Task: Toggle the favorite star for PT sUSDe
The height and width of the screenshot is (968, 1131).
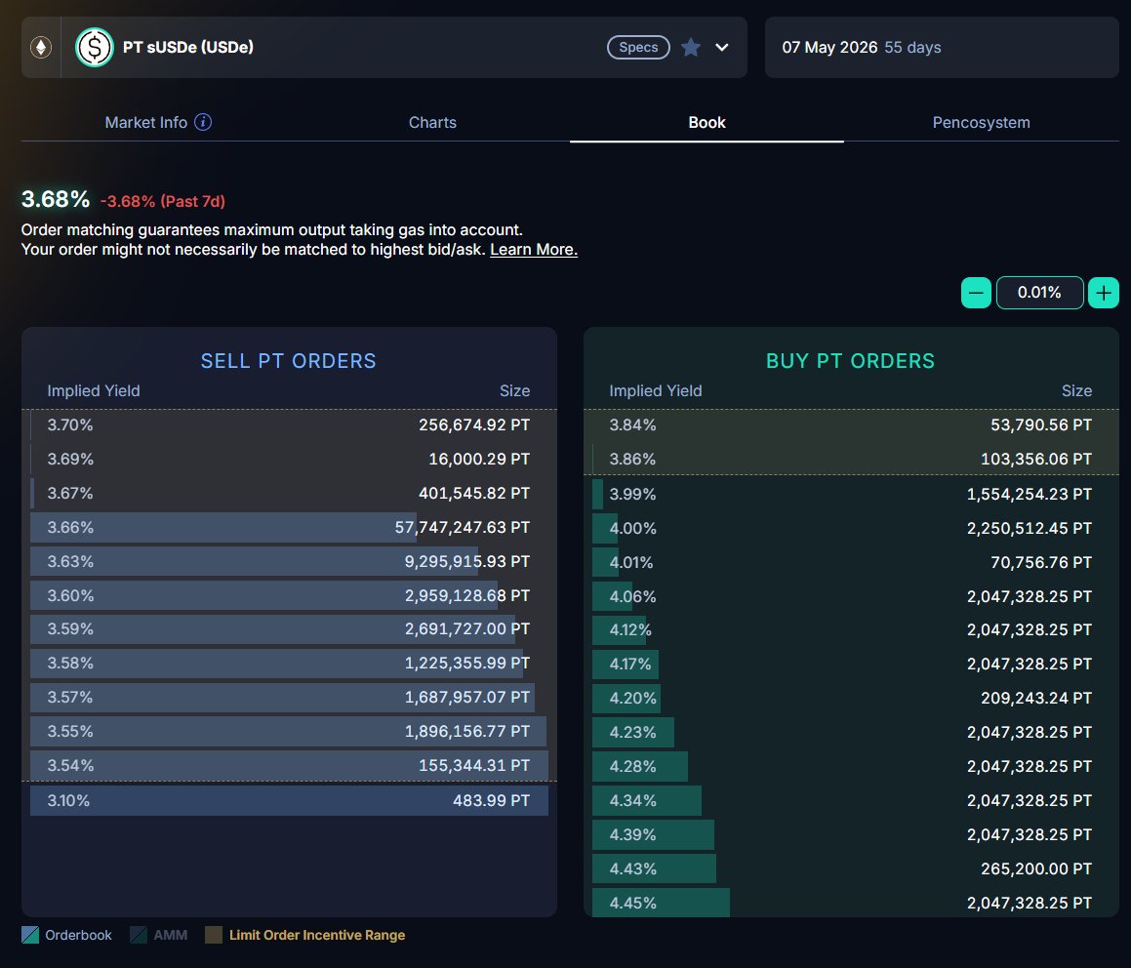Action: pyautogui.click(x=690, y=48)
